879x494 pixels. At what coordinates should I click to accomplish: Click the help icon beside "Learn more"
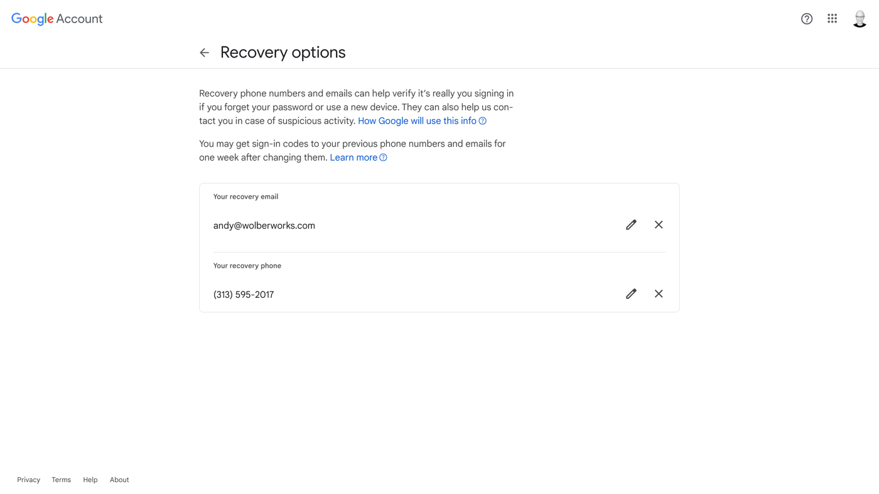[383, 157]
